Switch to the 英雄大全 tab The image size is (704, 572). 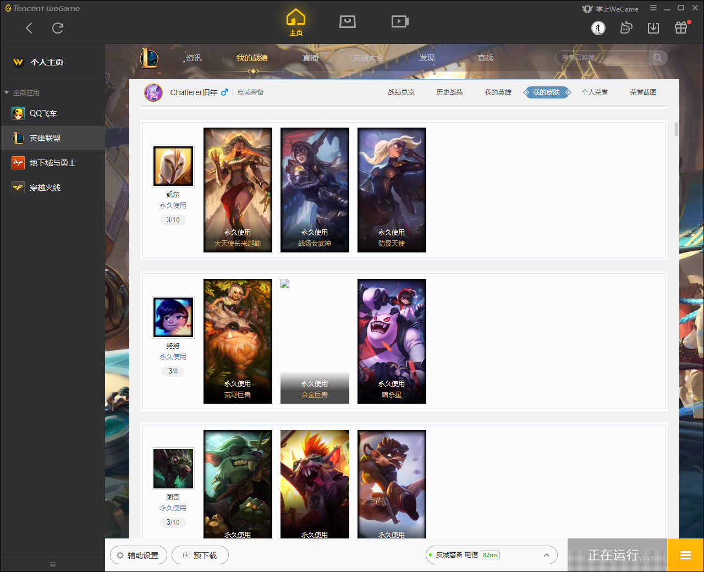(369, 58)
